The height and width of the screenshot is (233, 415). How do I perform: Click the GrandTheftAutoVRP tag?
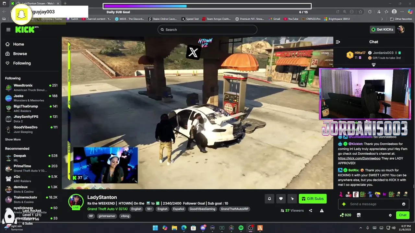[234, 209]
